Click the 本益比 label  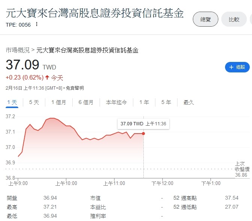(98, 207)
